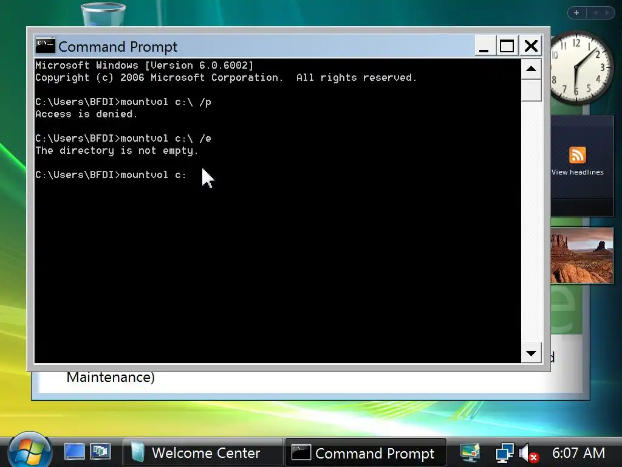Click the Microsoft Windows version line
The width and height of the screenshot is (622, 467).
(x=144, y=66)
